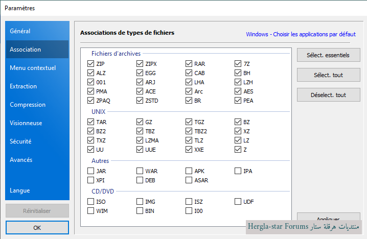
Task: Toggle the PEA checkbox
Action: tap(238, 100)
